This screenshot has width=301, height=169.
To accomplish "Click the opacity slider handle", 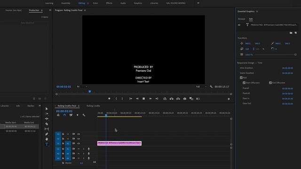I will point(295,54).
